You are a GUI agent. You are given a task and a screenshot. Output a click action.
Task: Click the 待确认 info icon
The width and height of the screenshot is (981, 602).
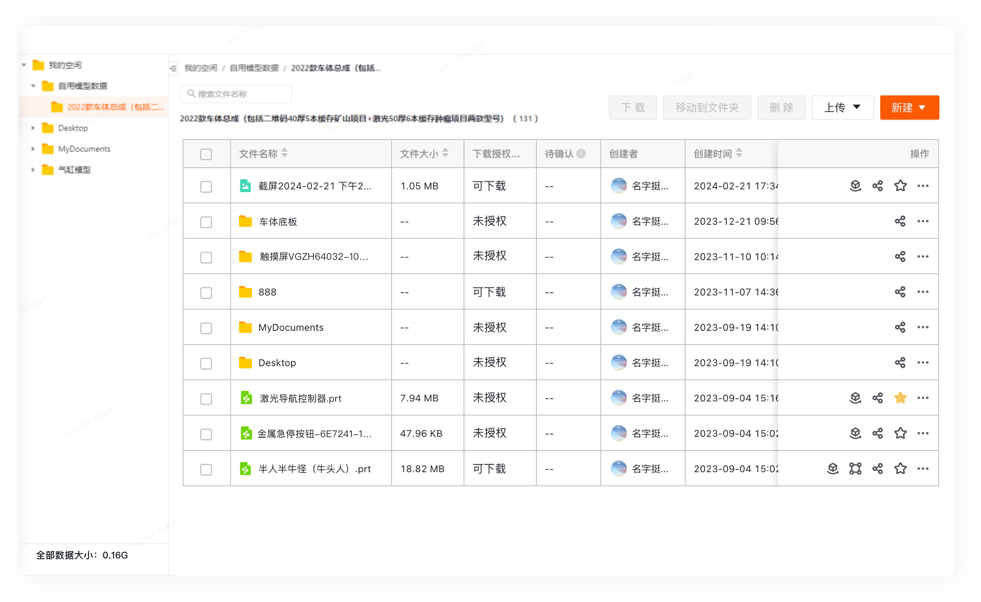pyautogui.click(x=581, y=154)
